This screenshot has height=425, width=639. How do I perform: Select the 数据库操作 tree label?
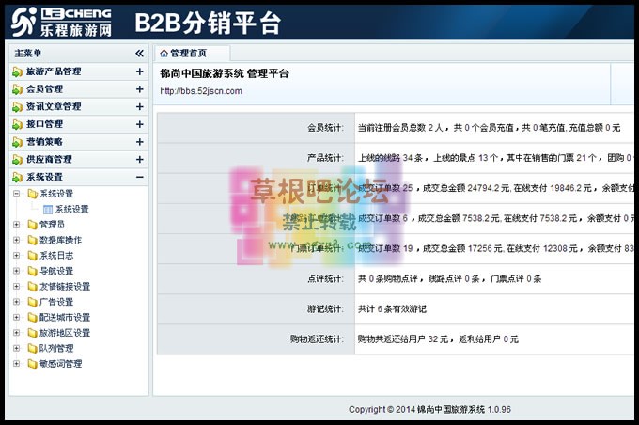60,240
